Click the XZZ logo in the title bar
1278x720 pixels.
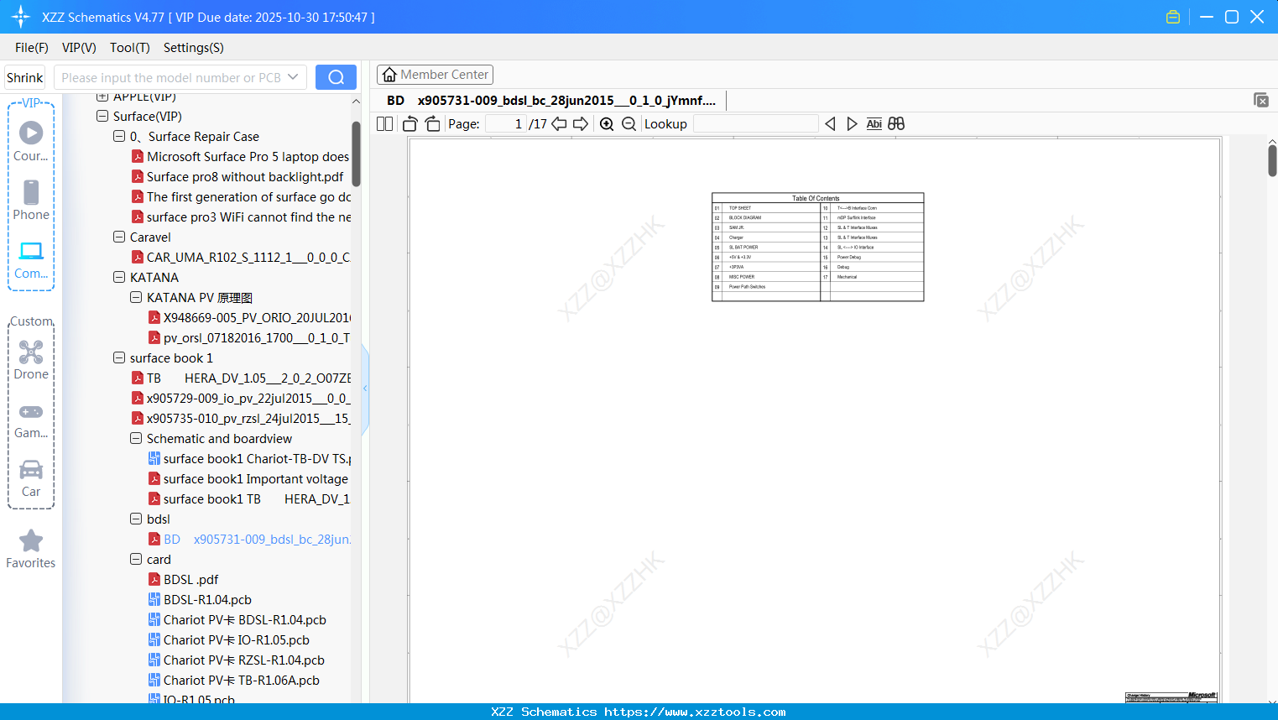21,17
